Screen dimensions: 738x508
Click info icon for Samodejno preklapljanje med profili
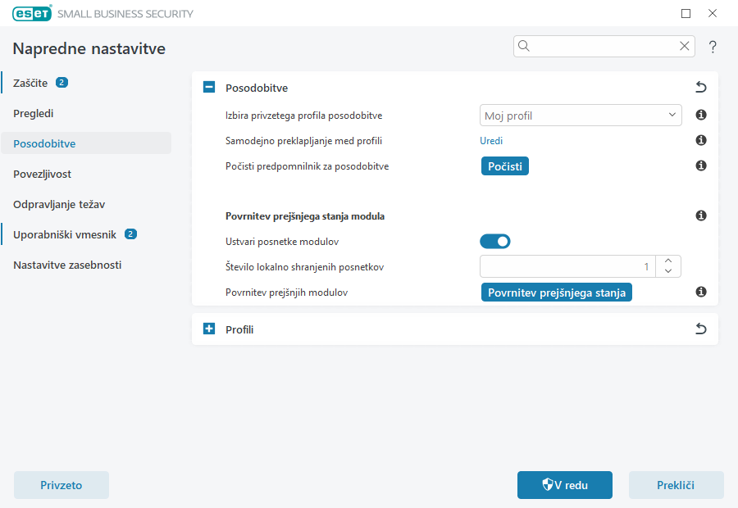pos(701,141)
